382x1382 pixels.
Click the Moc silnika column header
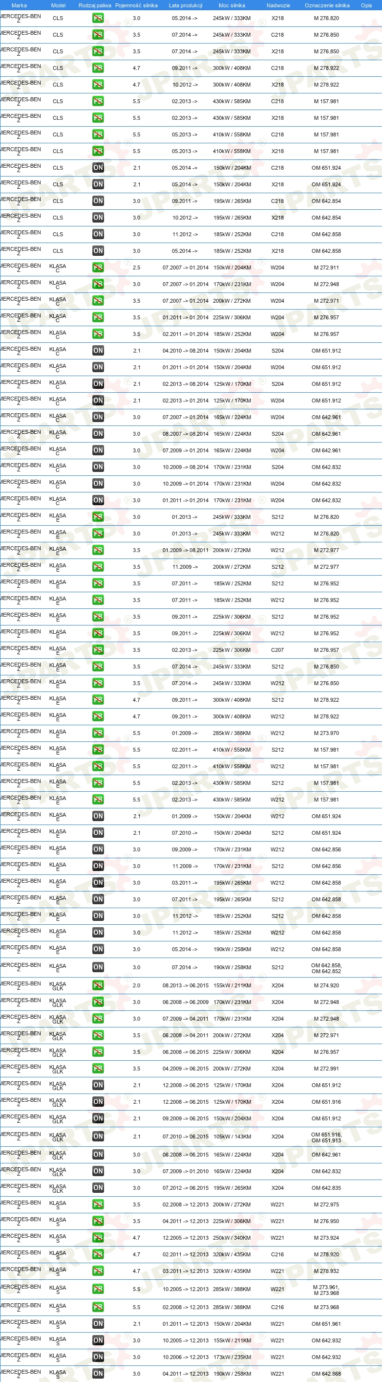click(232, 5)
